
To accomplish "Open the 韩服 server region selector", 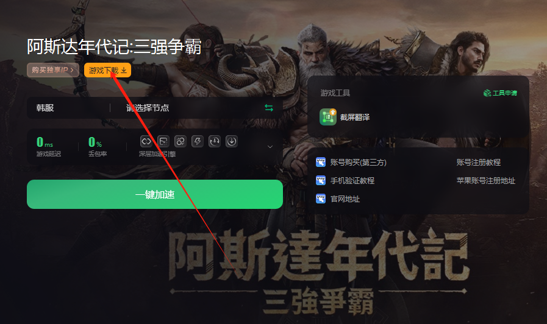I will pyautogui.click(x=45, y=108).
